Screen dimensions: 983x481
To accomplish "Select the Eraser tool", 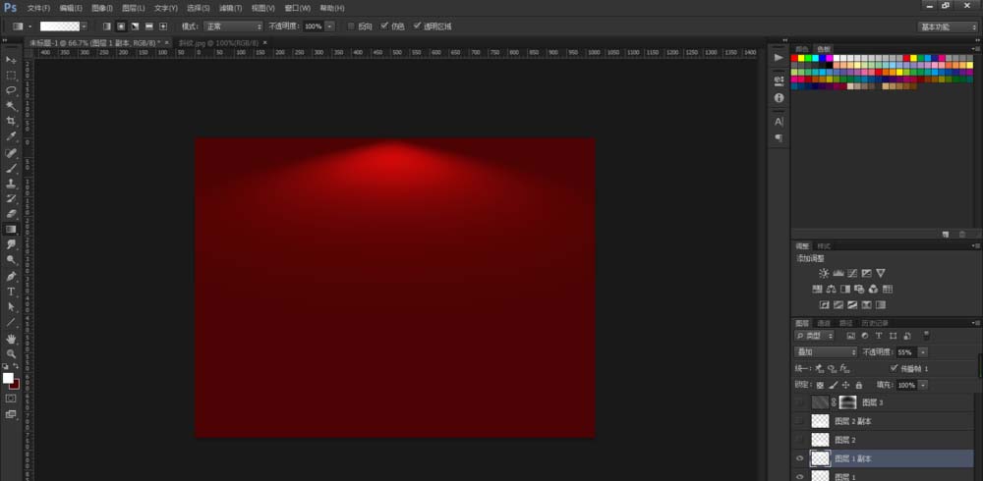I will (11, 214).
